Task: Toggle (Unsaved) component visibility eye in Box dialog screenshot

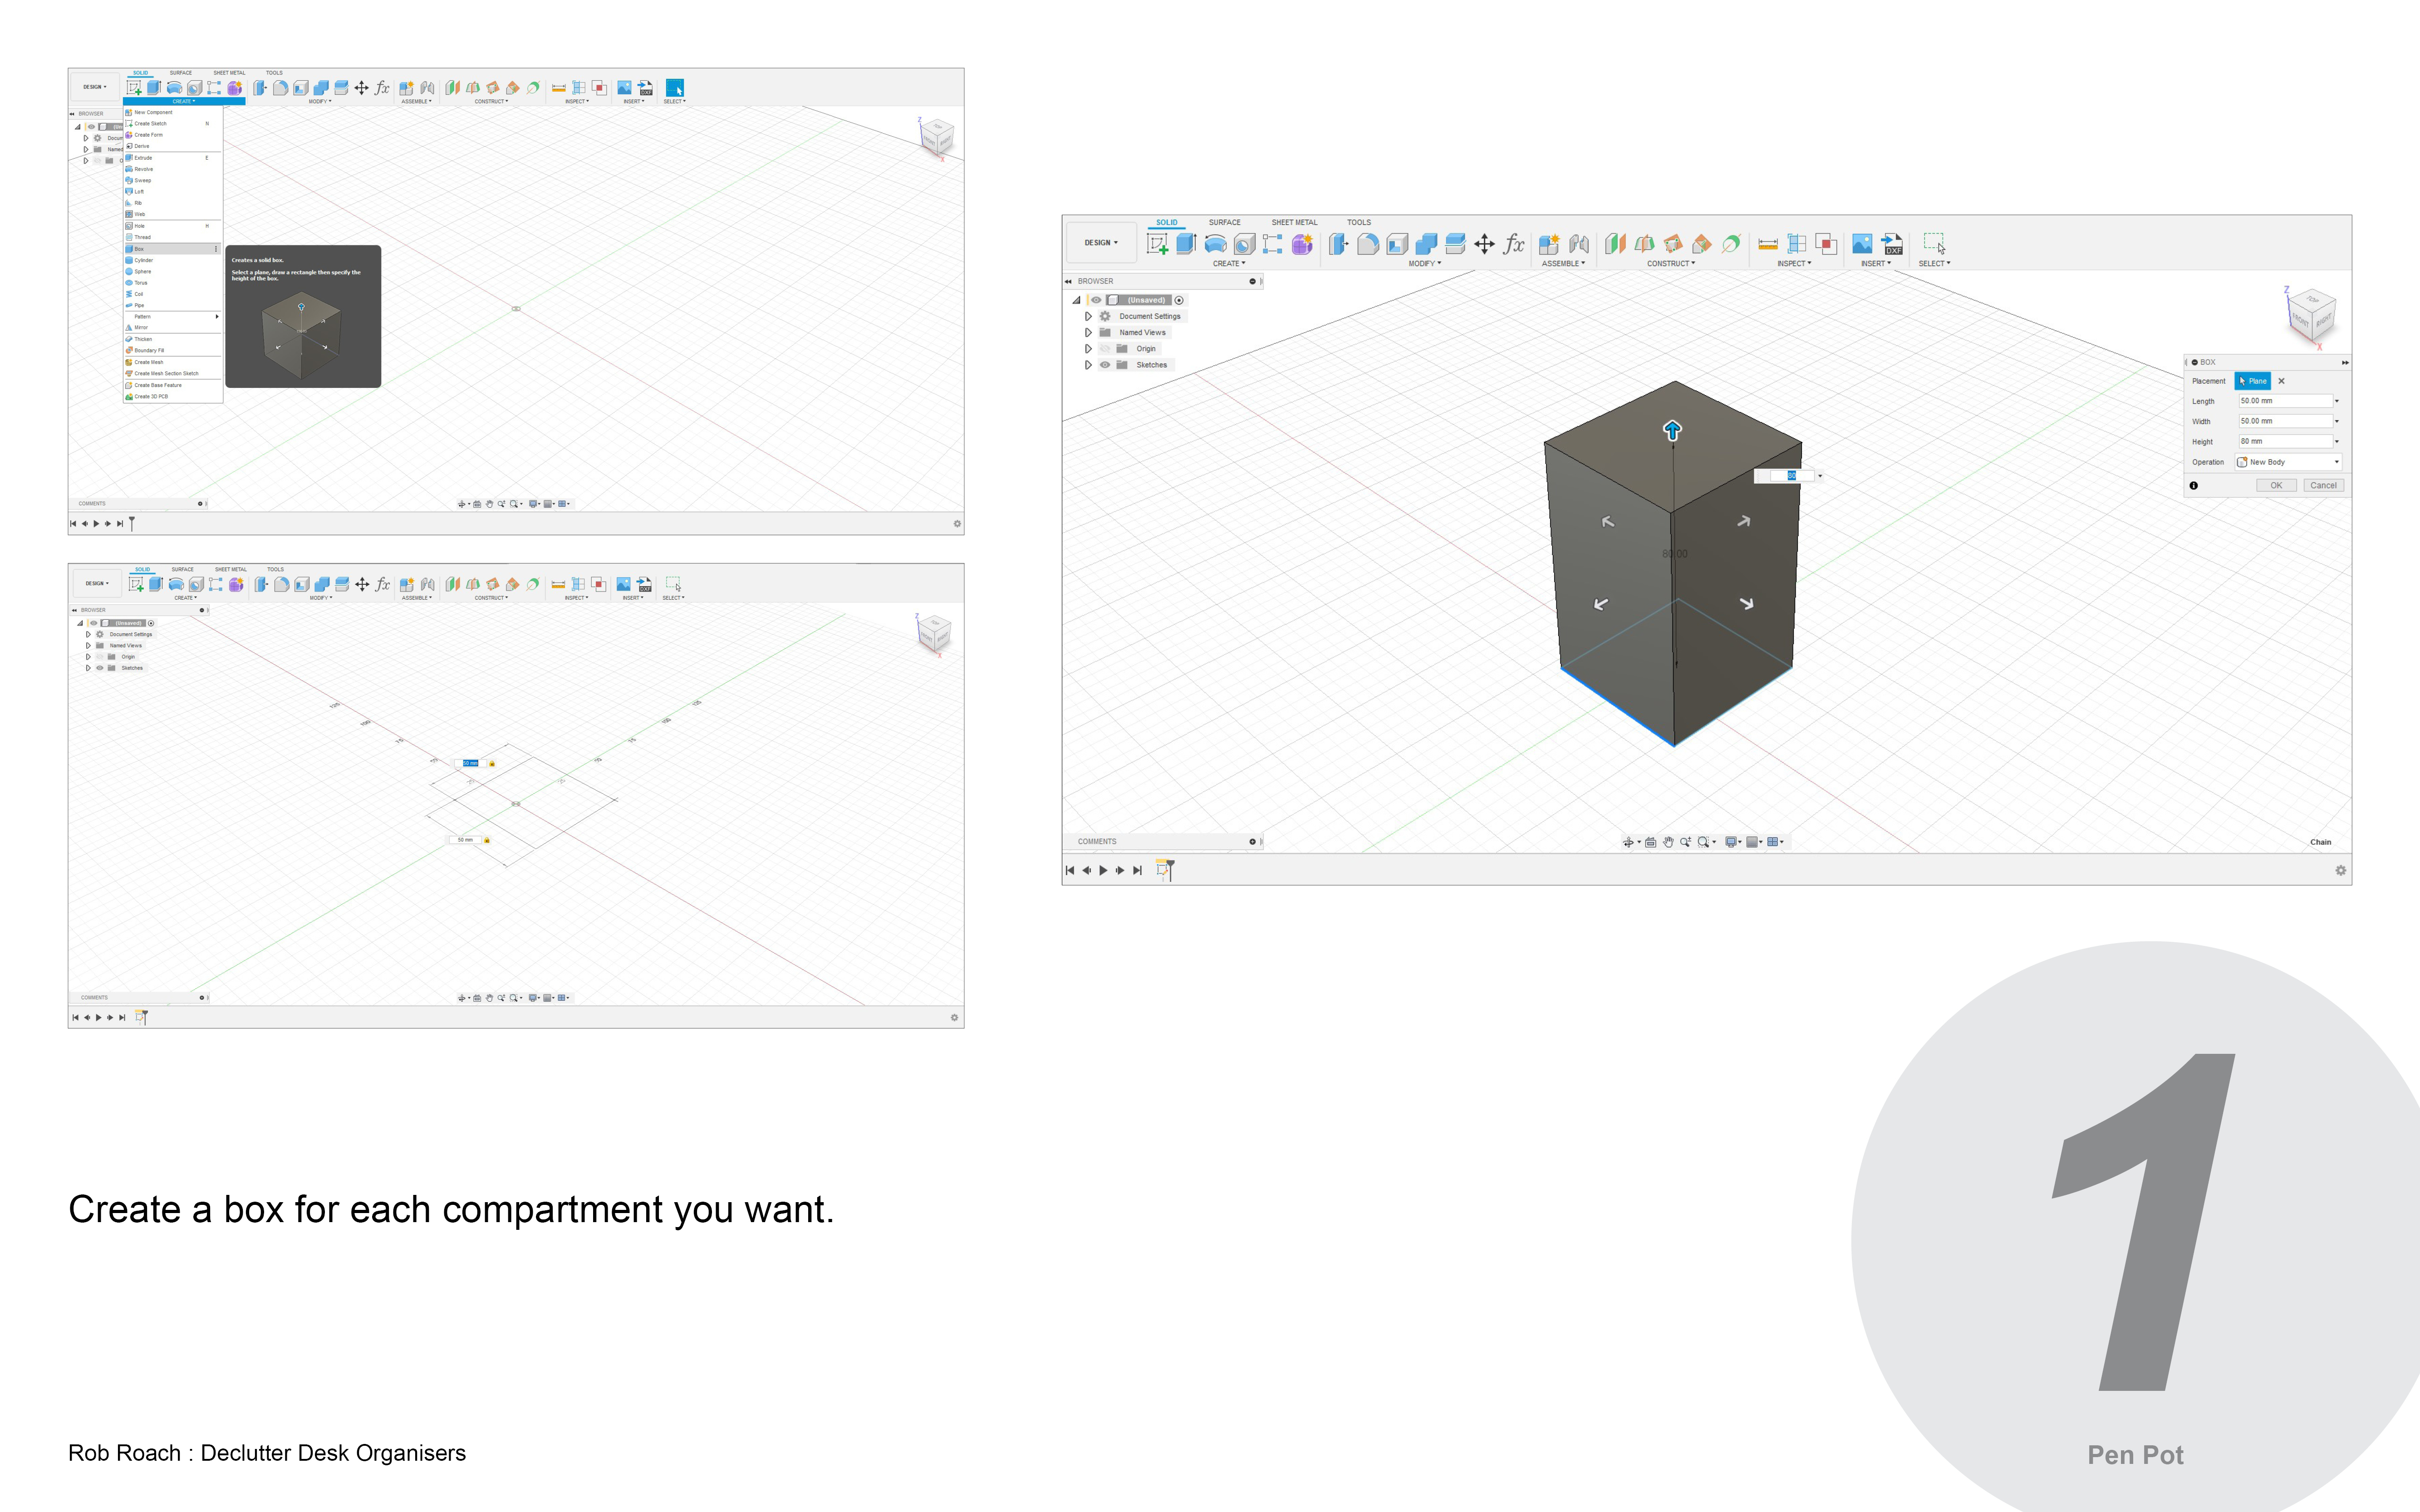Action: click(1096, 300)
